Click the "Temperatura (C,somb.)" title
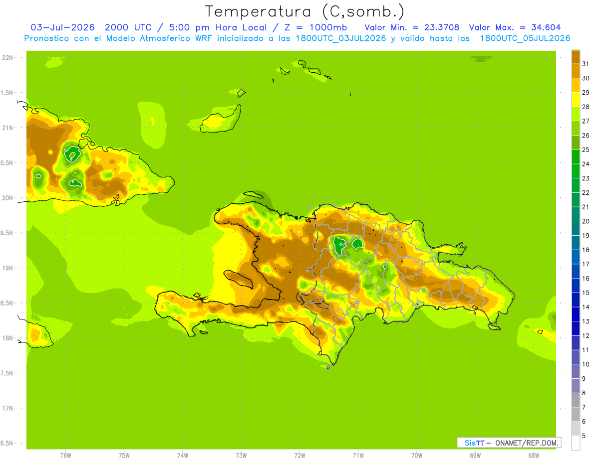 [x=305, y=11]
